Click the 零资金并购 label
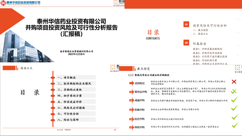Image resolution: width=242 pixels, height=136 pixels. coord(141,92)
